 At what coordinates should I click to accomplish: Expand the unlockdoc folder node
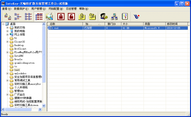click(x=7, y=73)
